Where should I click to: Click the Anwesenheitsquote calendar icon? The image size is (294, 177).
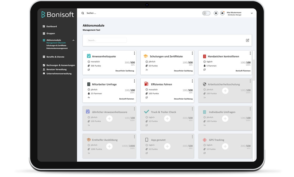point(89,56)
